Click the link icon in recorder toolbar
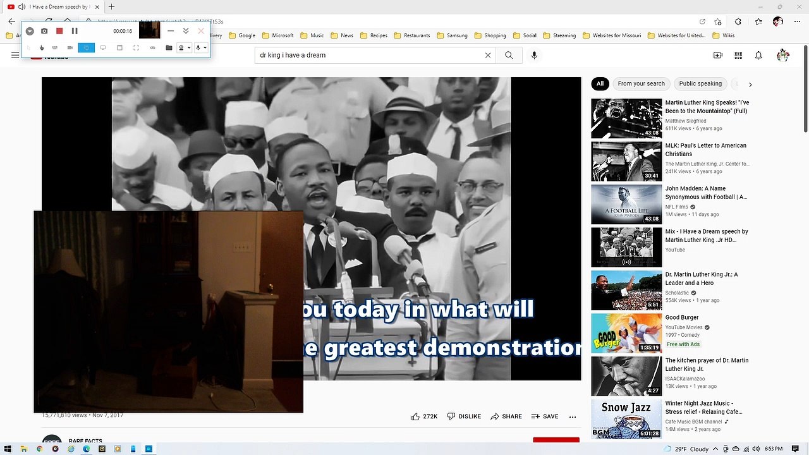The width and height of the screenshot is (809, 455). coord(152,47)
